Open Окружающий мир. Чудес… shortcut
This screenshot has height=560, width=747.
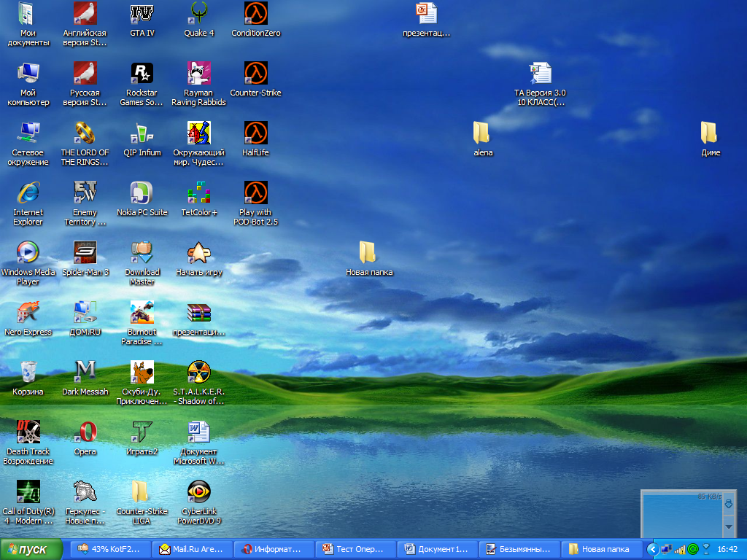(x=199, y=144)
